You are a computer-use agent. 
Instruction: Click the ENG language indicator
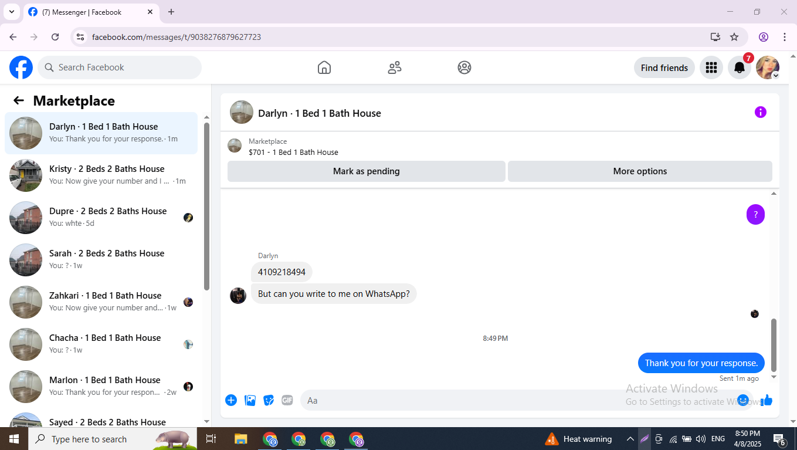718,439
